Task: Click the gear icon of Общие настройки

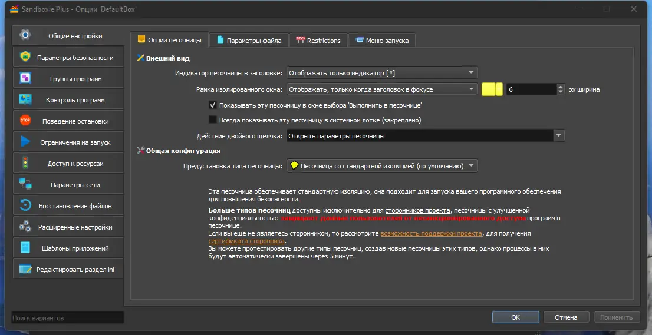Action: 25,35
